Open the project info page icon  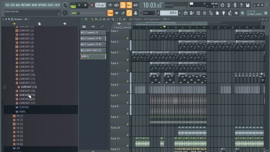click(217, 13)
